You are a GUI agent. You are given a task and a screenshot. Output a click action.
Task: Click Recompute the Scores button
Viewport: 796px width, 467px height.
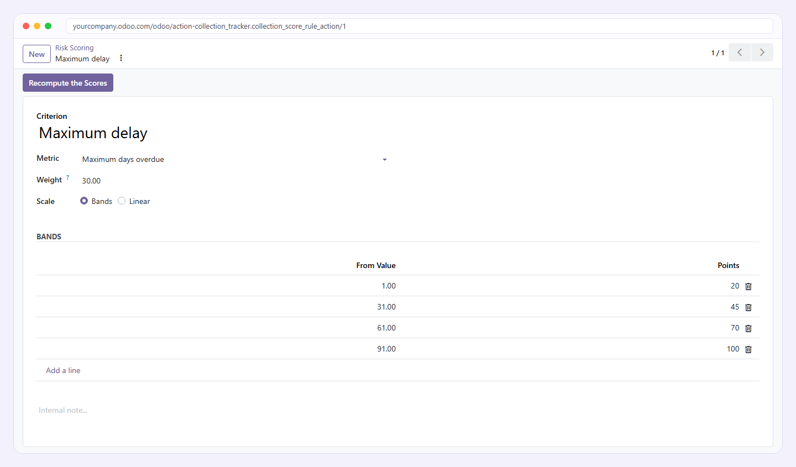68,83
